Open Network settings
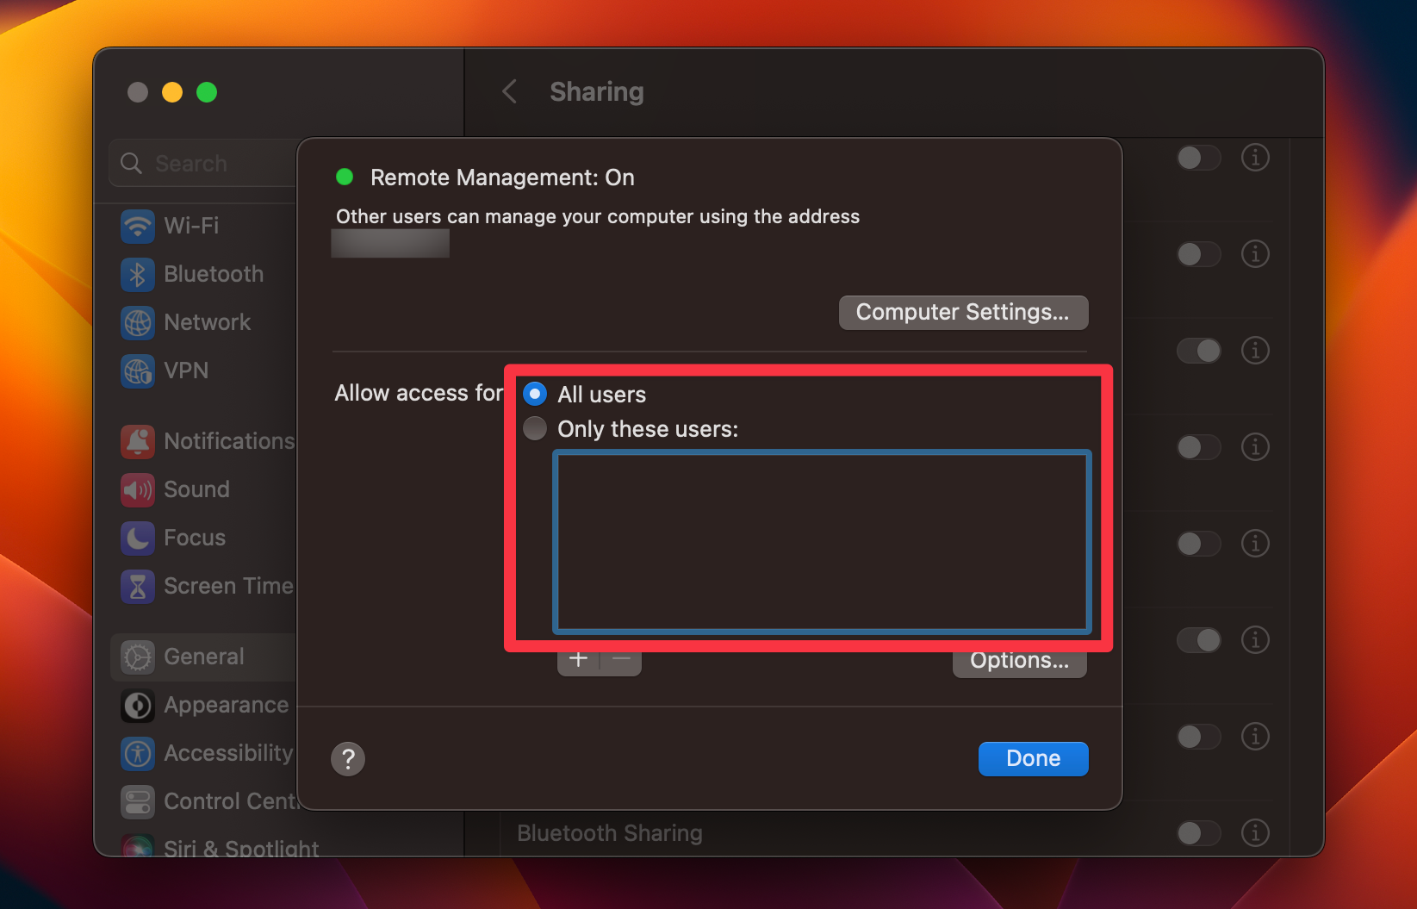Image resolution: width=1417 pixels, height=909 pixels. coord(207,322)
